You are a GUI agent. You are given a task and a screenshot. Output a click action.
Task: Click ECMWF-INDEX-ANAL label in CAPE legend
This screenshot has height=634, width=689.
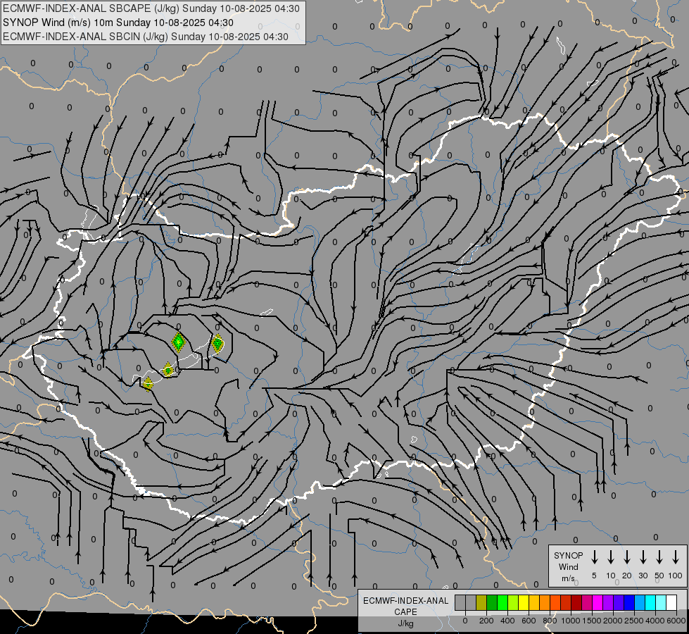pyautogui.click(x=405, y=601)
